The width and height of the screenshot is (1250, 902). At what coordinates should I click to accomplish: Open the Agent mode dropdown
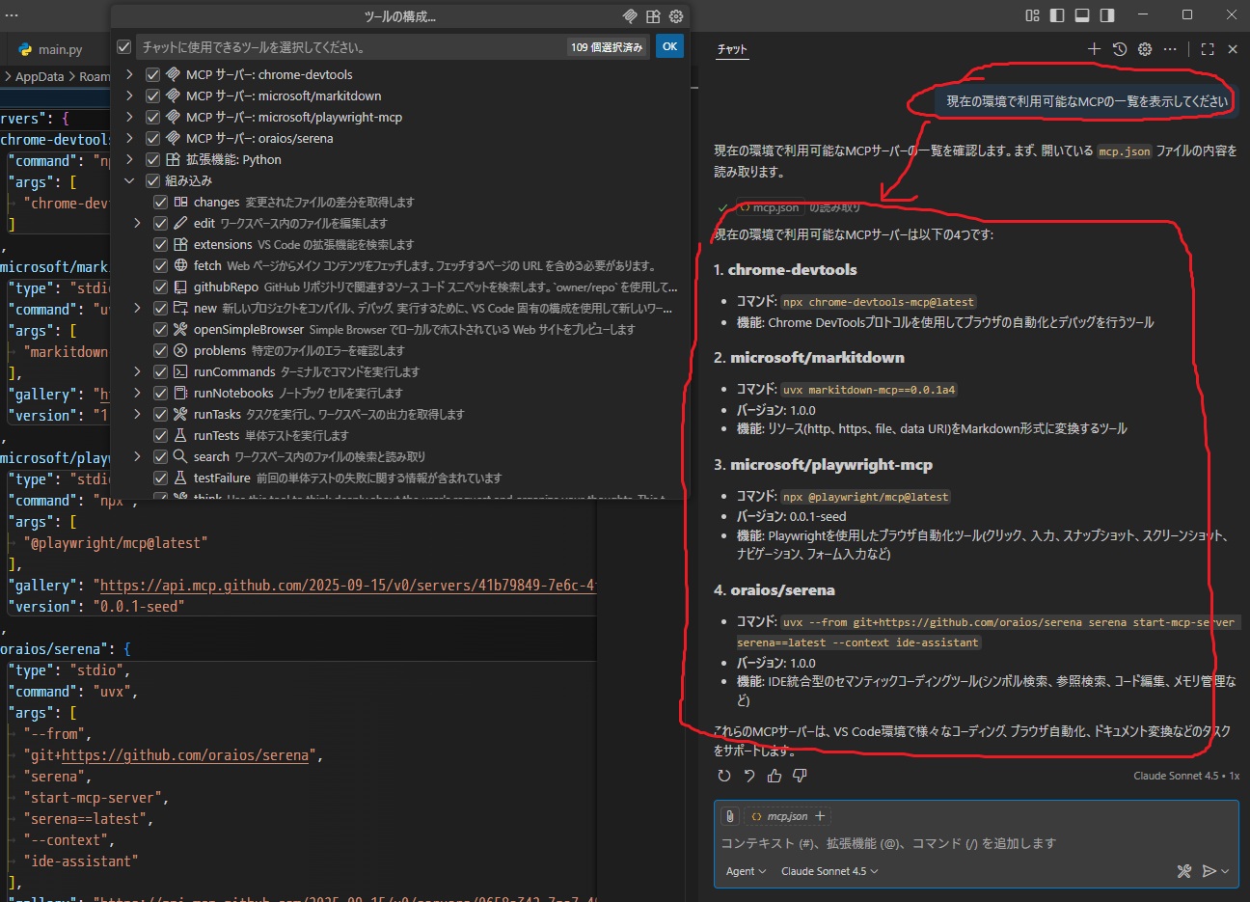745,871
